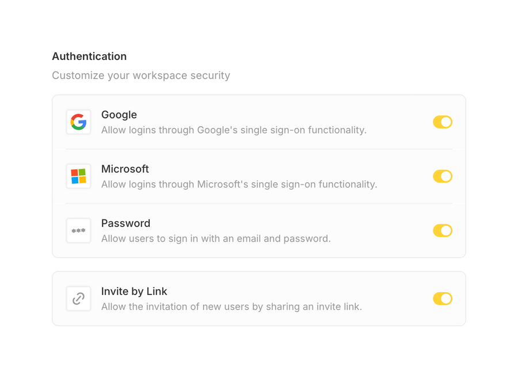
Task: Turn off the Microsoft login toggle
Action: pyautogui.click(x=442, y=176)
